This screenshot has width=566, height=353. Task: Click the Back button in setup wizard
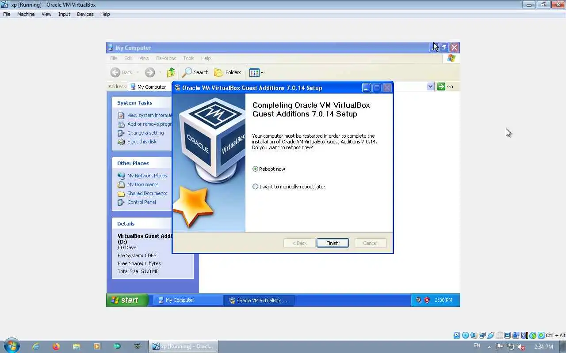[x=299, y=243]
